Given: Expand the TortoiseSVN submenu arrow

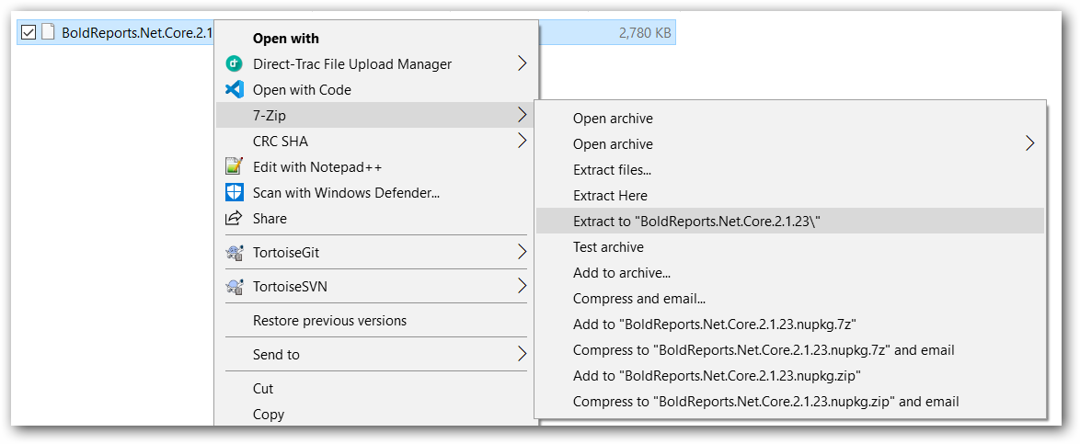Looking at the screenshot, I should point(523,287).
